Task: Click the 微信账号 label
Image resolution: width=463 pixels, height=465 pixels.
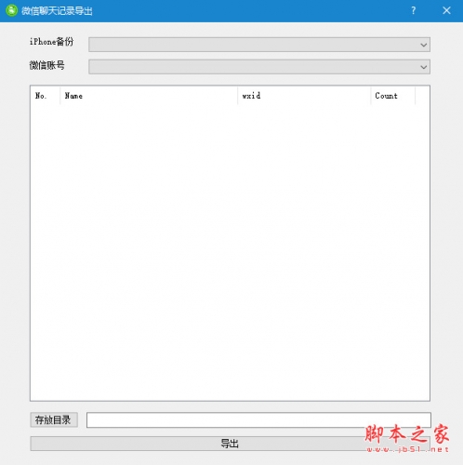Action: tap(47, 65)
